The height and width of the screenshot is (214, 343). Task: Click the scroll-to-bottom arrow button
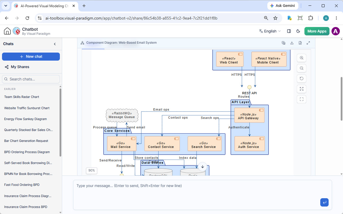203,167
